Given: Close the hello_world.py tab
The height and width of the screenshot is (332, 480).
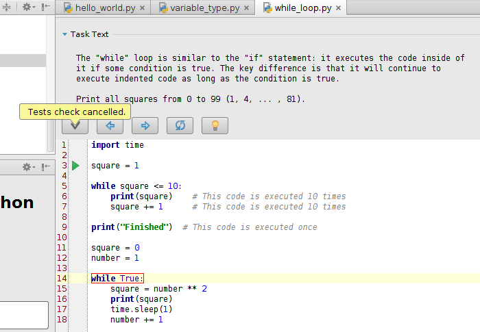Looking at the screenshot, I should click(x=143, y=8).
